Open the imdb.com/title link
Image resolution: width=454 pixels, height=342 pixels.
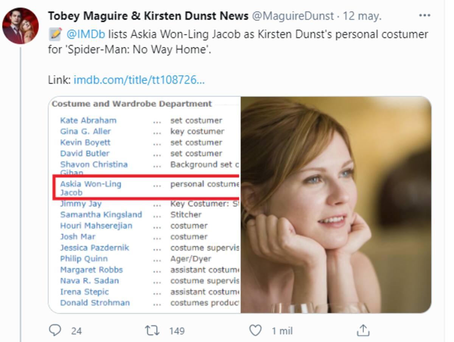tap(139, 80)
